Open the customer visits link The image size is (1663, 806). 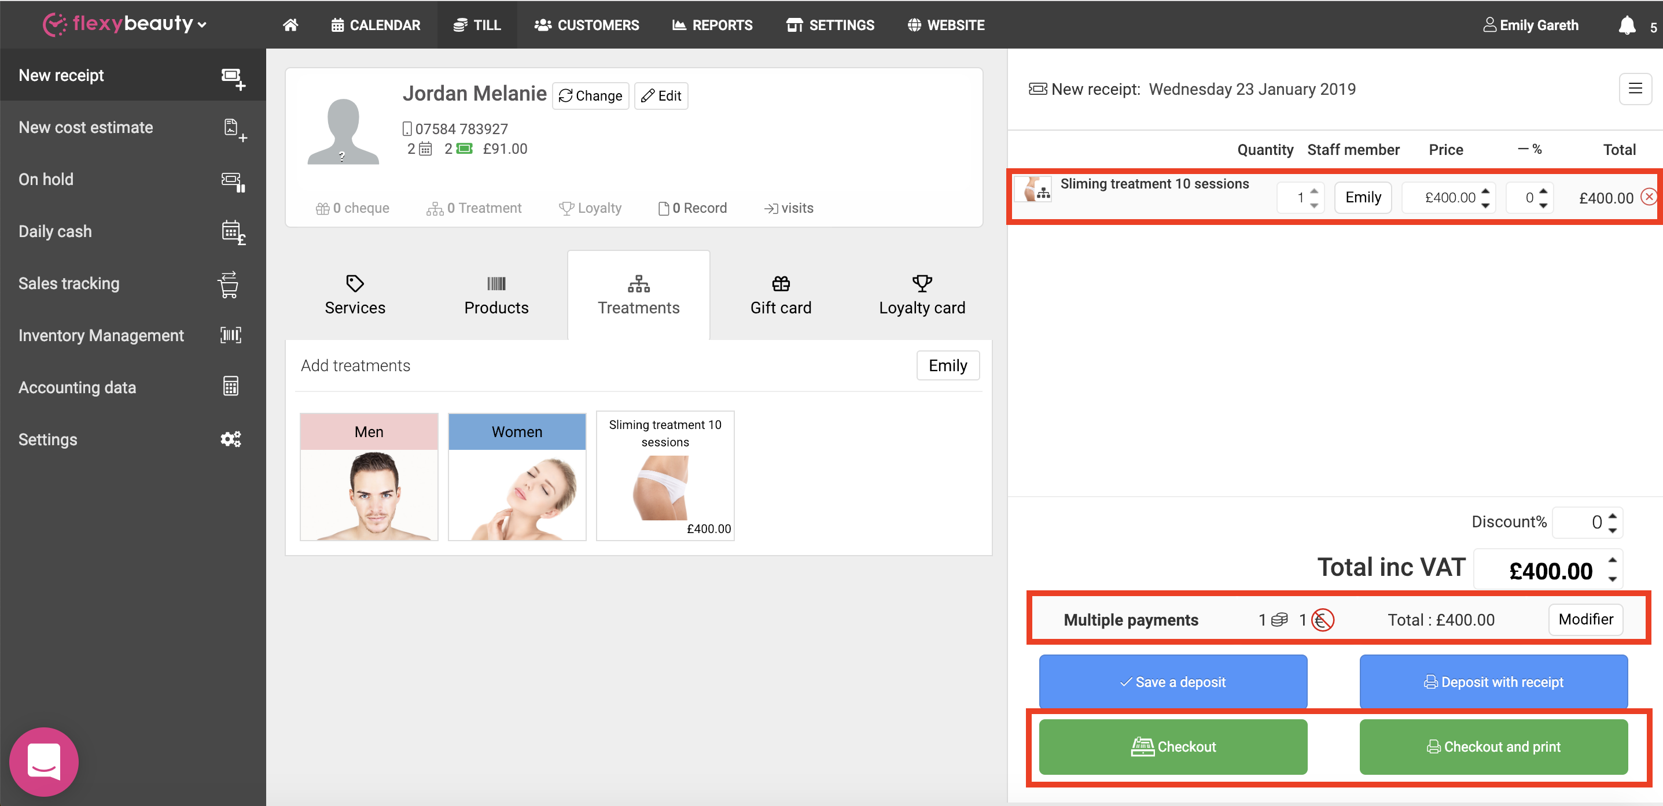(x=788, y=208)
